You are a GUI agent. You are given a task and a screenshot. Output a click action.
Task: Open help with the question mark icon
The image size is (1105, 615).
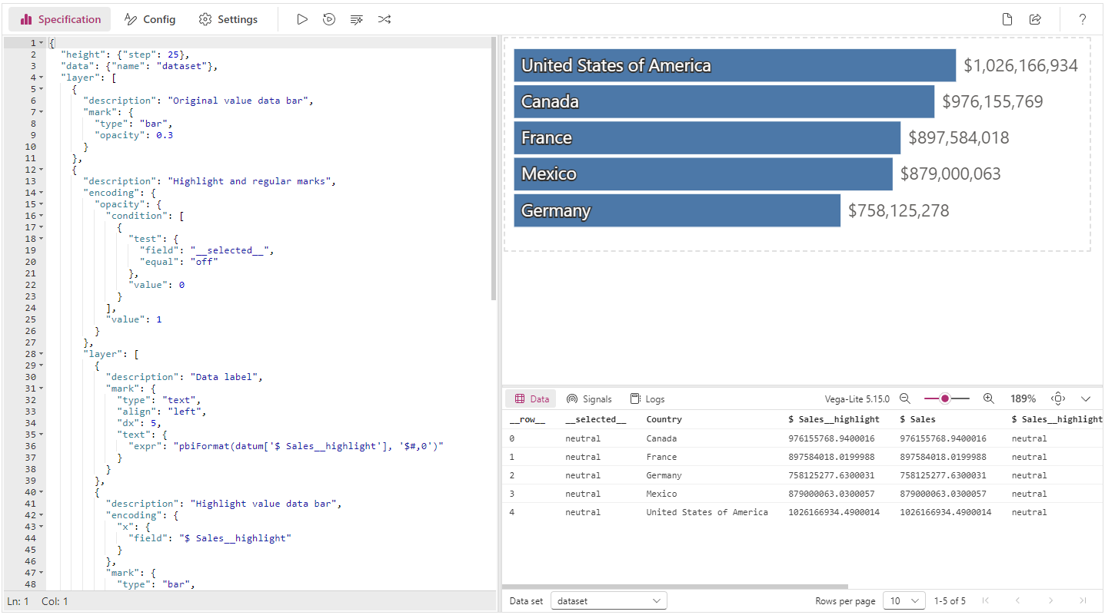point(1082,19)
